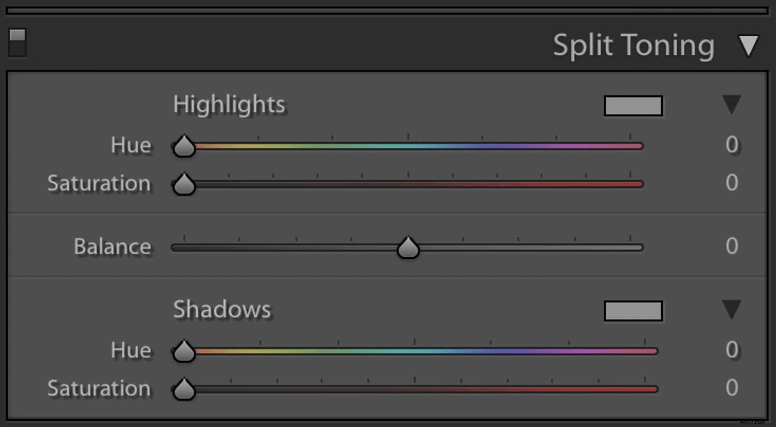Image resolution: width=776 pixels, height=427 pixels.
Task: Click the Balance label text
Action: pos(112,247)
